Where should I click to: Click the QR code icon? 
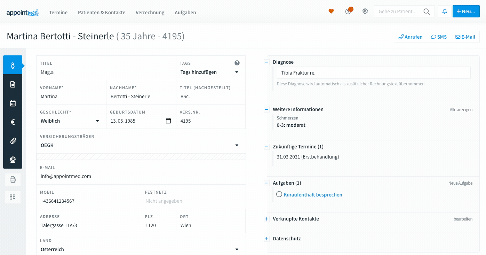13,198
